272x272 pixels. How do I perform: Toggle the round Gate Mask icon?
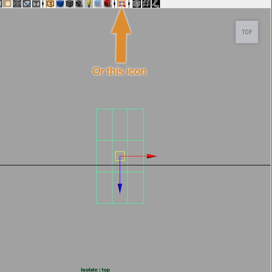tap(7, 4)
